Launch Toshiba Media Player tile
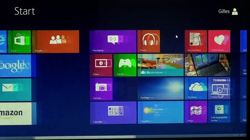The height and width of the screenshot is (140, 250). (x=219, y=88)
